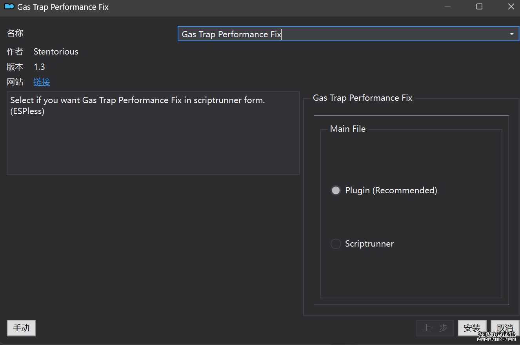Click the 手动 manual install button
520x345 pixels.
tap(21, 328)
